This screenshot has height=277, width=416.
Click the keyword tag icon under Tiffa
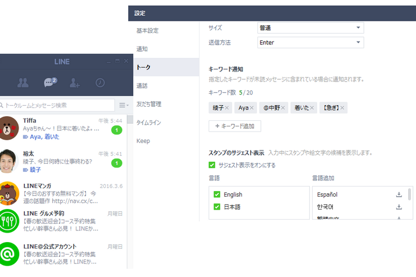[x=25, y=137]
